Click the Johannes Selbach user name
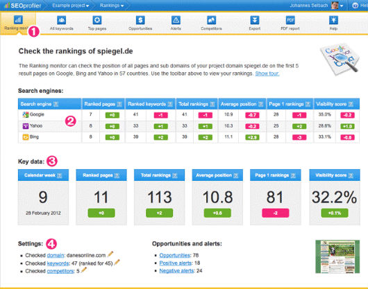Screen dimensions: 368x289 point(308,6)
